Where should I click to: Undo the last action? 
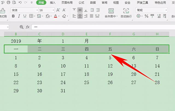point(20,2)
